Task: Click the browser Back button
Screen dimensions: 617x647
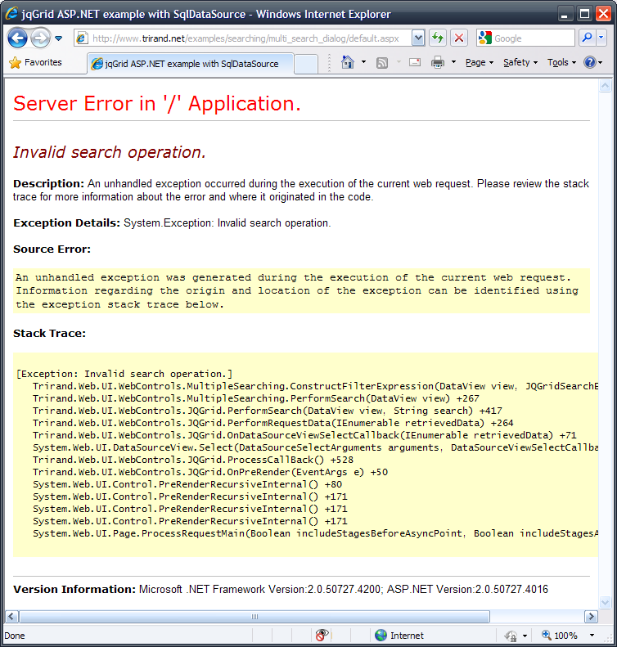Action: tap(18, 38)
